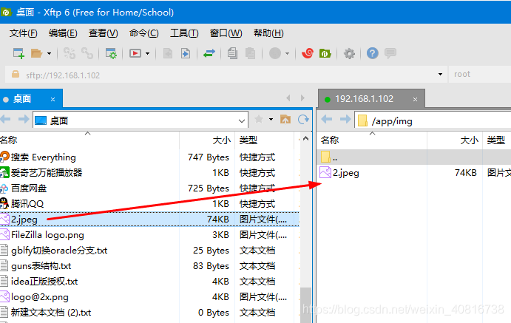Image resolution: width=511 pixels, height=323 pixels.
Task: Go to parent folder in local pane
Action: point(285,120)
